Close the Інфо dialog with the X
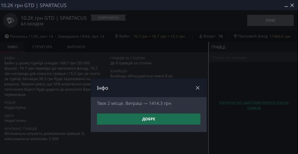 click(x=198, y=88)
